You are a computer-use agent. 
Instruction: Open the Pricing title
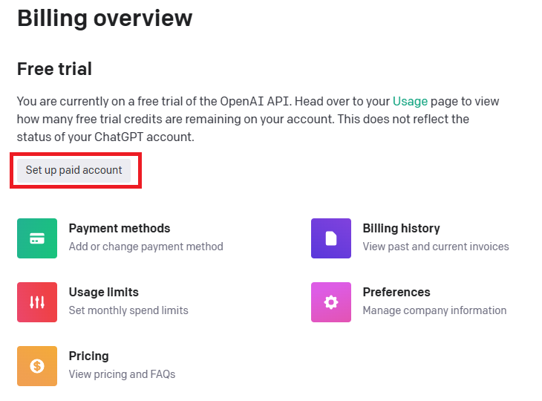(89, 356)
